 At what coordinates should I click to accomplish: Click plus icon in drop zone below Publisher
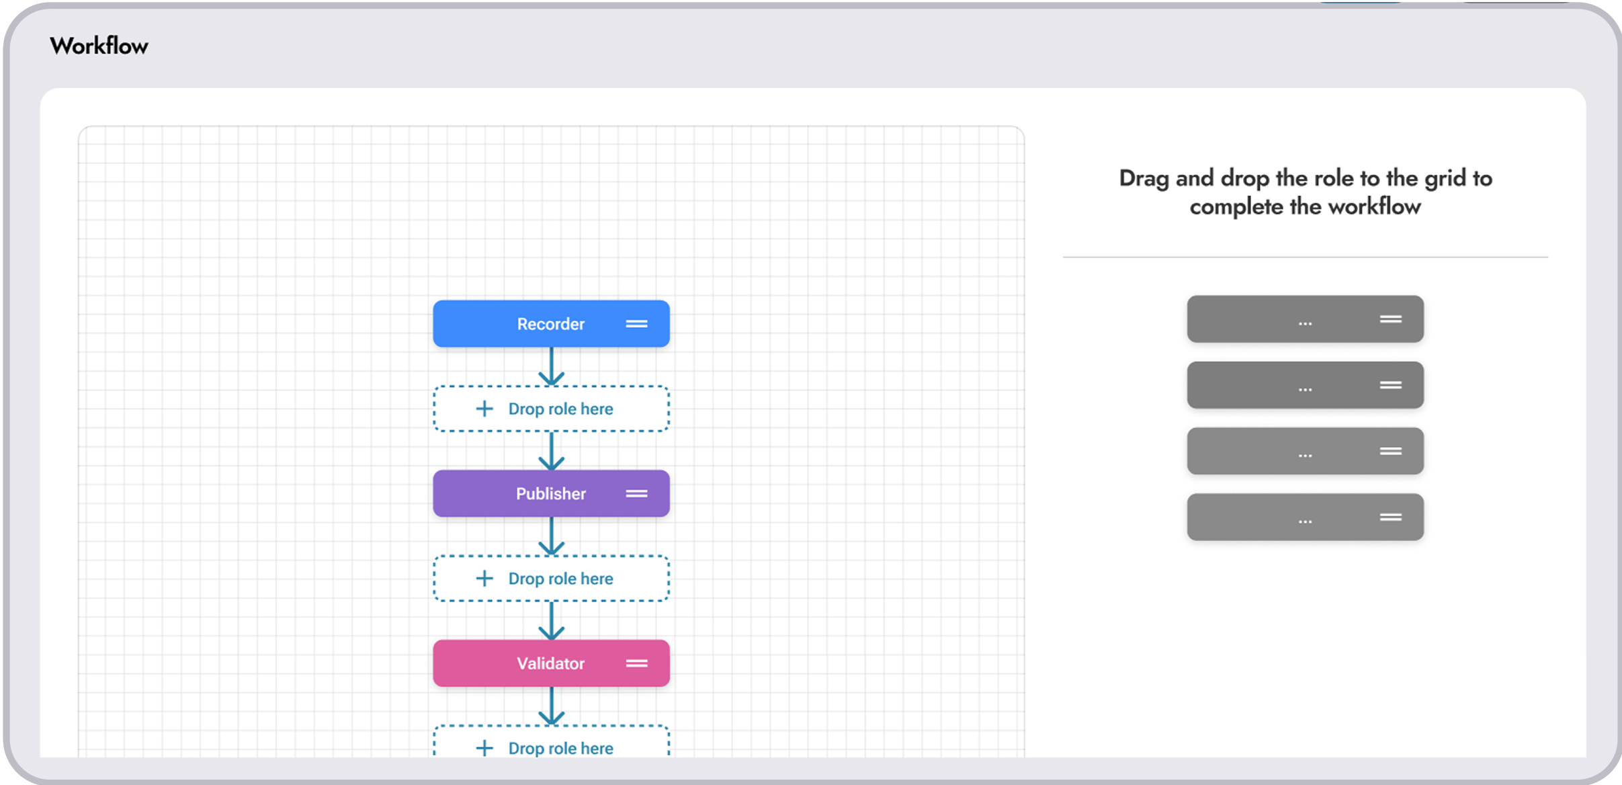484,579
